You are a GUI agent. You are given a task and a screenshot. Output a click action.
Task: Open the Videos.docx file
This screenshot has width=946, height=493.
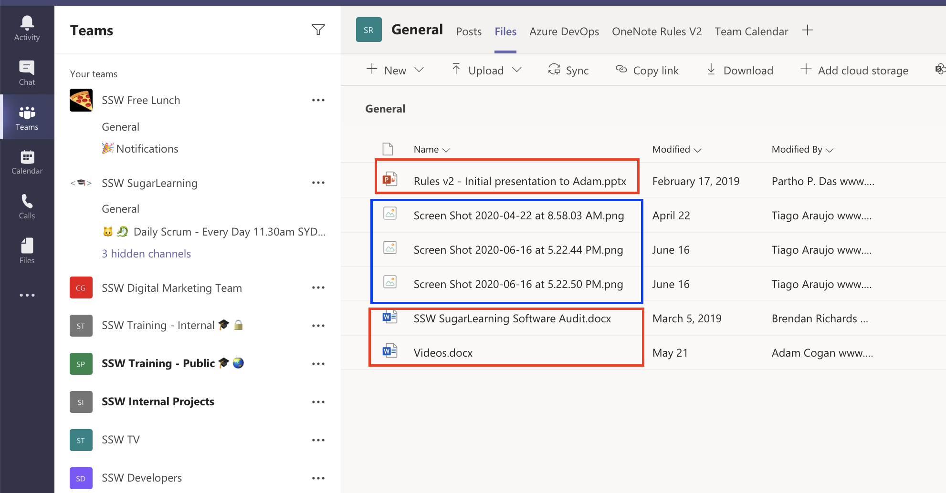click(x=443, y=352)
